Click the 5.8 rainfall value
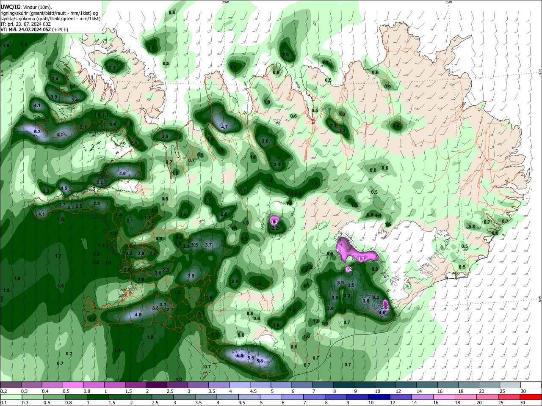Viewport: 542px width, 406px height. pos(260,361)
